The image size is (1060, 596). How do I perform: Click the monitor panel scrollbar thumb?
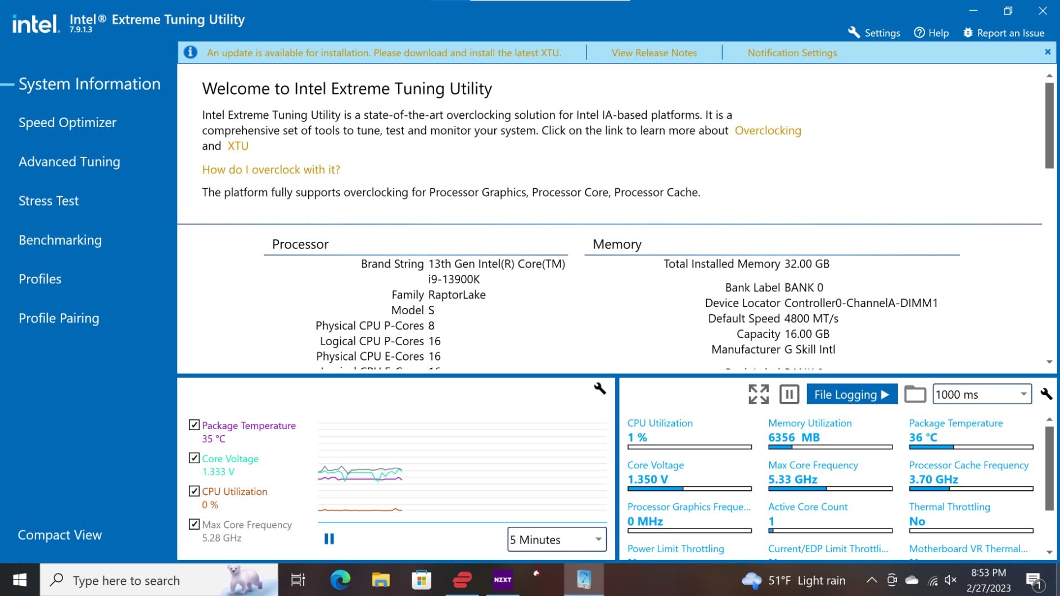coord(1049,468)
